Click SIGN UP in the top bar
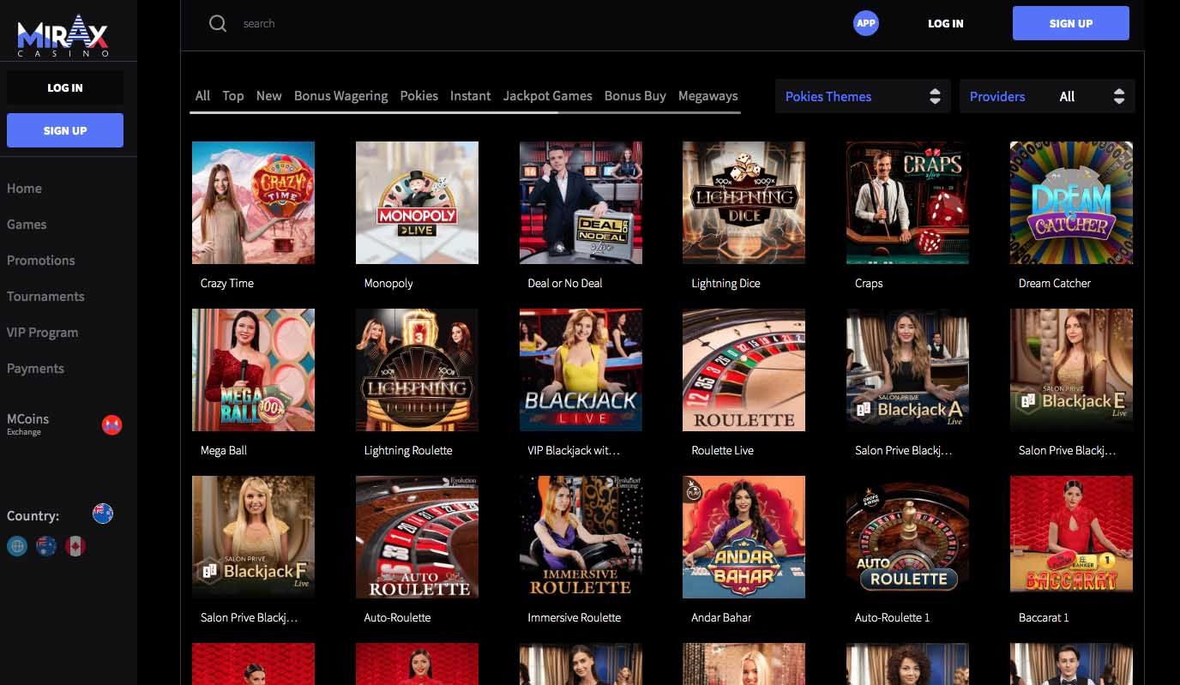Screen dimensions: 1180x685 point(1071,23)
